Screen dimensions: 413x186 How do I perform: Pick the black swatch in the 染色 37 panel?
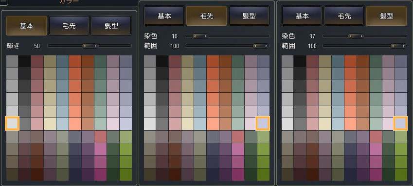(x=300, y=61)
